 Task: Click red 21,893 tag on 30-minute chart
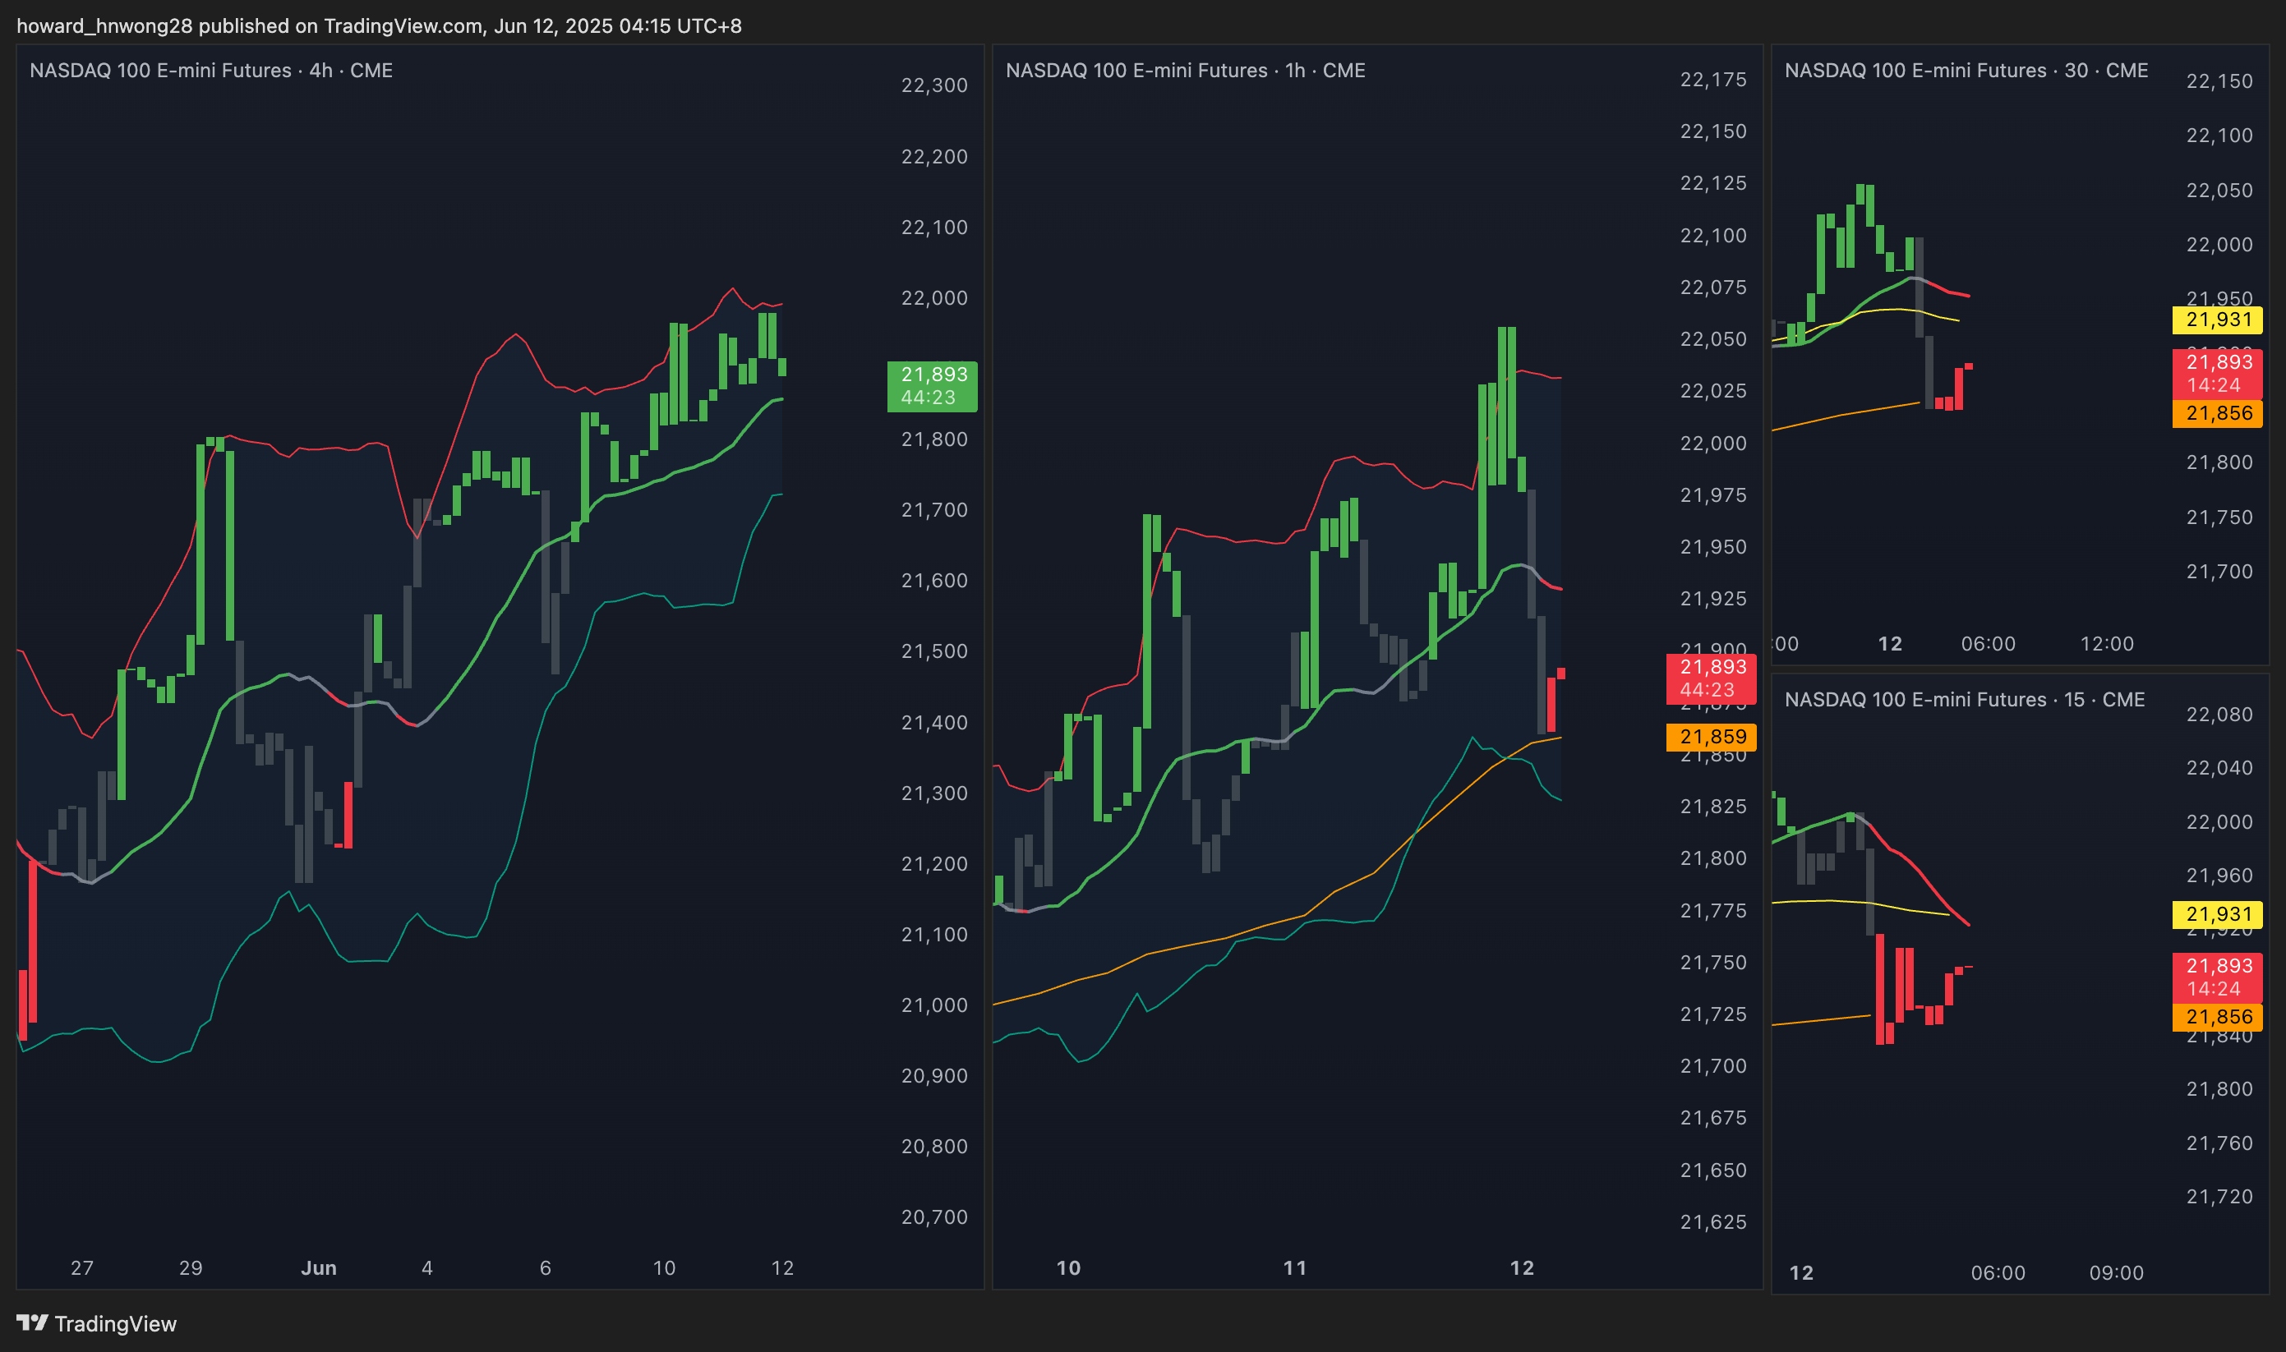(2217, 373)
